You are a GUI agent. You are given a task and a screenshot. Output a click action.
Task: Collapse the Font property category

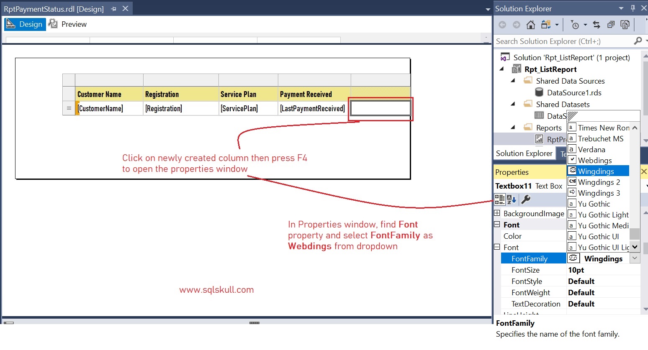pos(497,225)
